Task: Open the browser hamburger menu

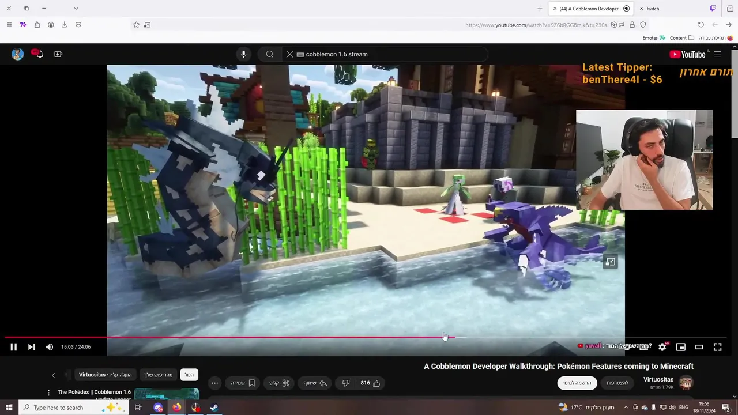Action: pyautogui.click(x=9, y=25)
